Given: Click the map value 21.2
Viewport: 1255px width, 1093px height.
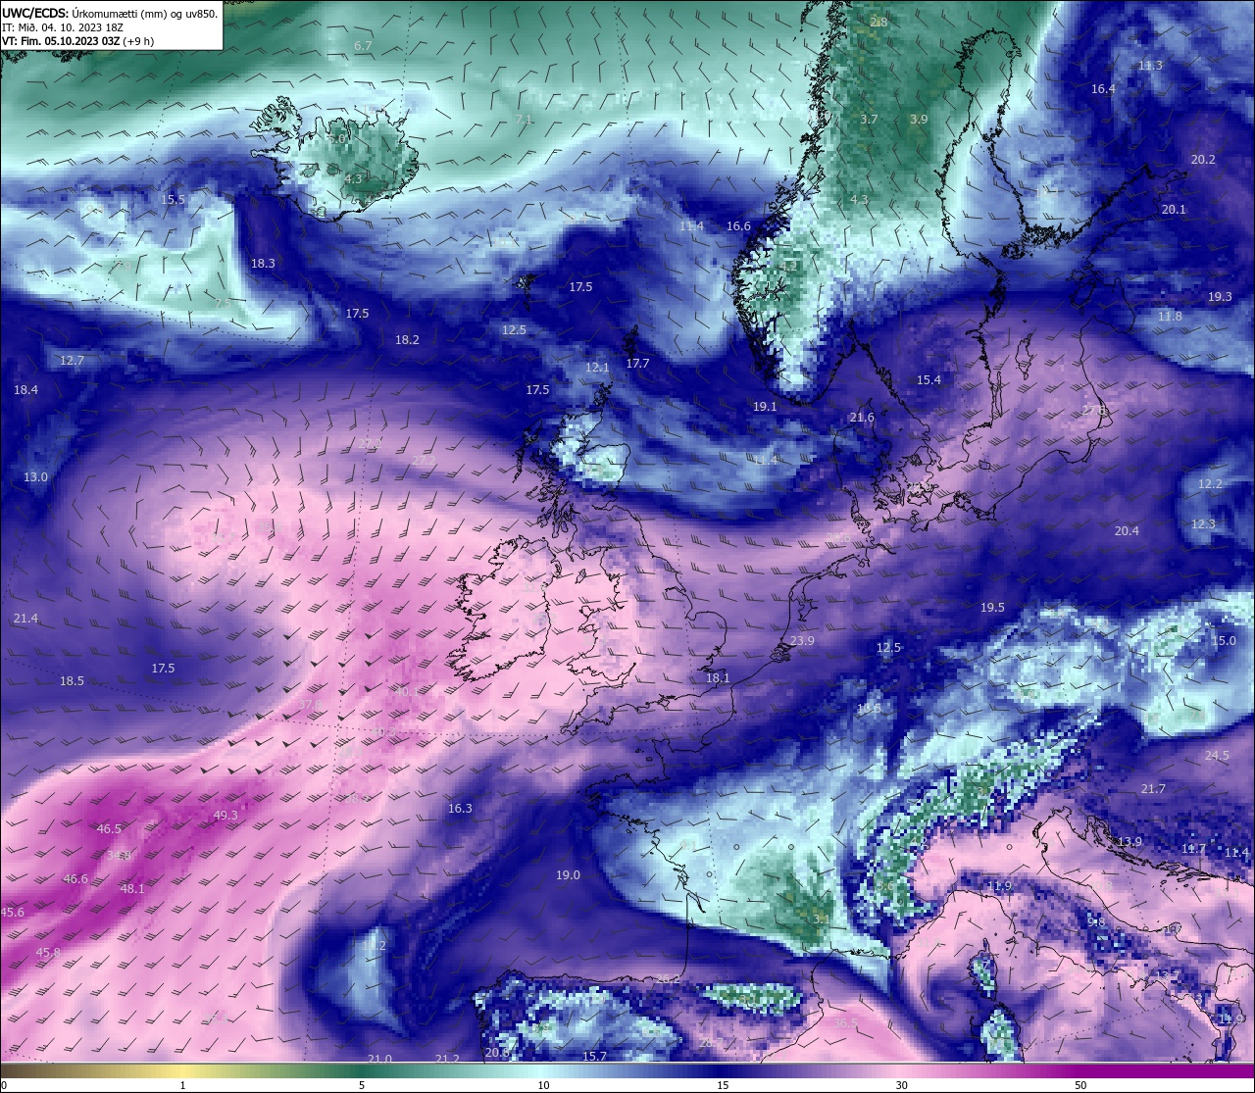Looking at the screenshot, I should [447, 1060].
